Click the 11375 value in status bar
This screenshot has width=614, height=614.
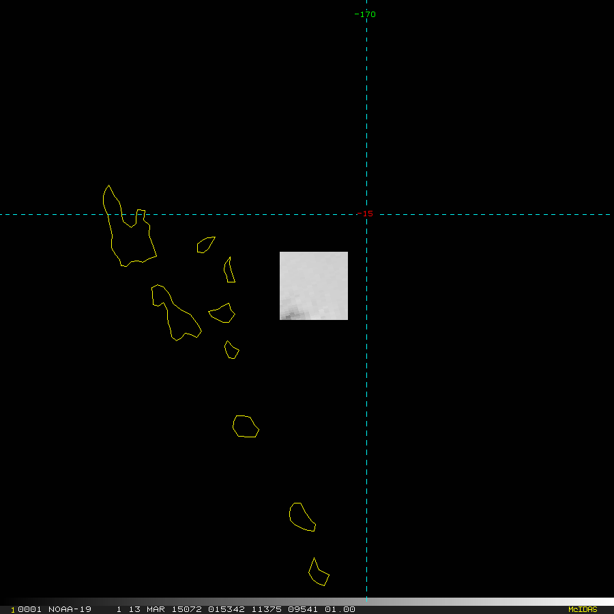[x=266, y=609]
